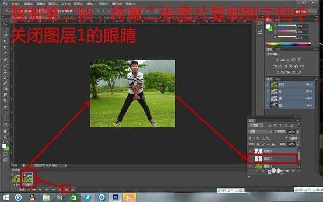323x202 pixels.
Task: Open Adjustments panel flyout menu
Action: coord(316,50)
